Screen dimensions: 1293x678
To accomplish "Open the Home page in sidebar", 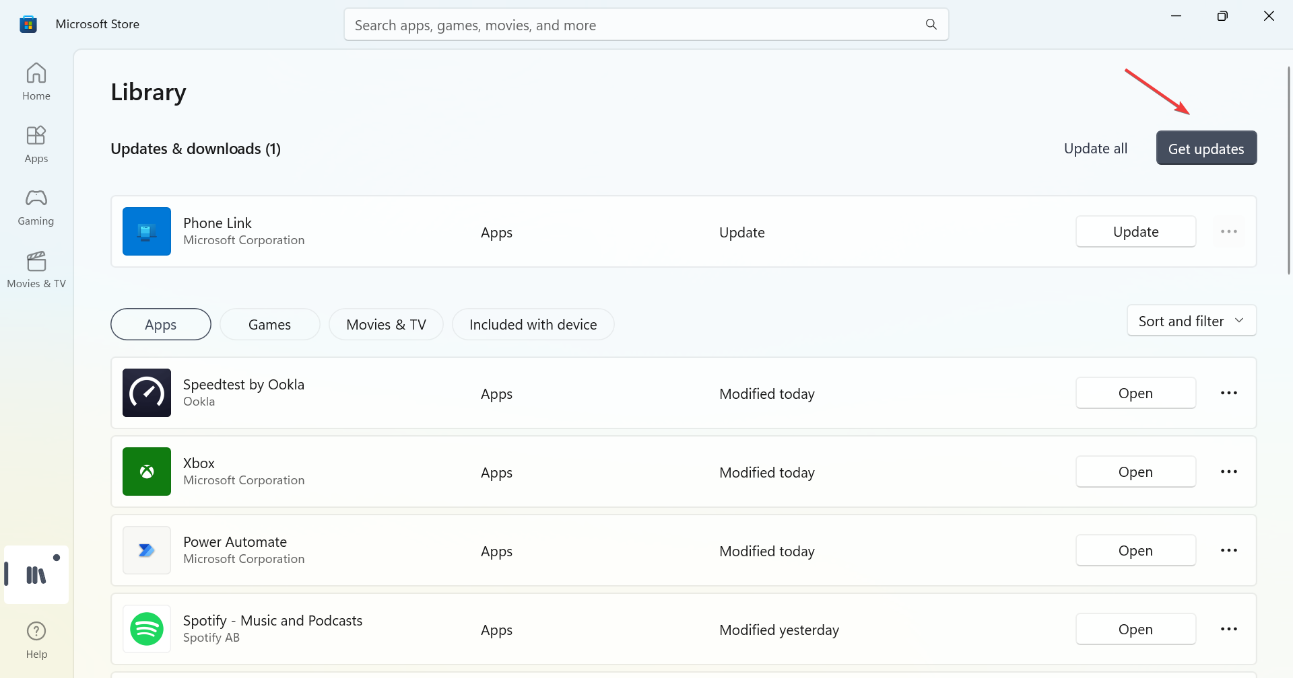I will [x=36, y=81].
